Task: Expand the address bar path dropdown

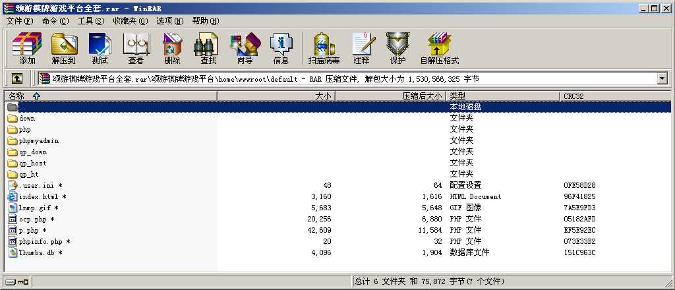Action: coord(662,78)
